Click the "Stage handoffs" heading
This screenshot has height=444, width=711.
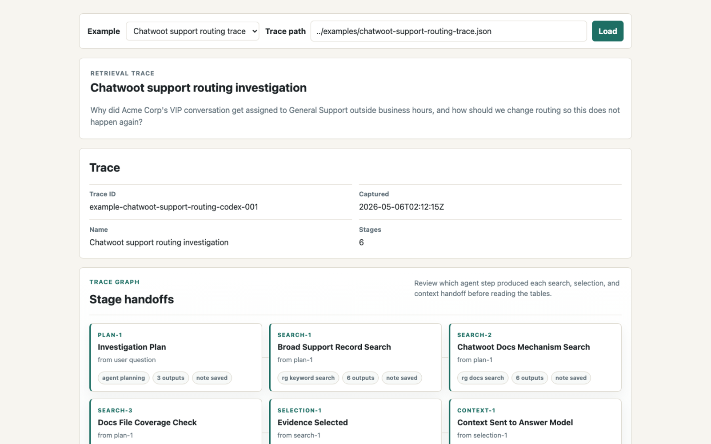(x=132, y=299)
